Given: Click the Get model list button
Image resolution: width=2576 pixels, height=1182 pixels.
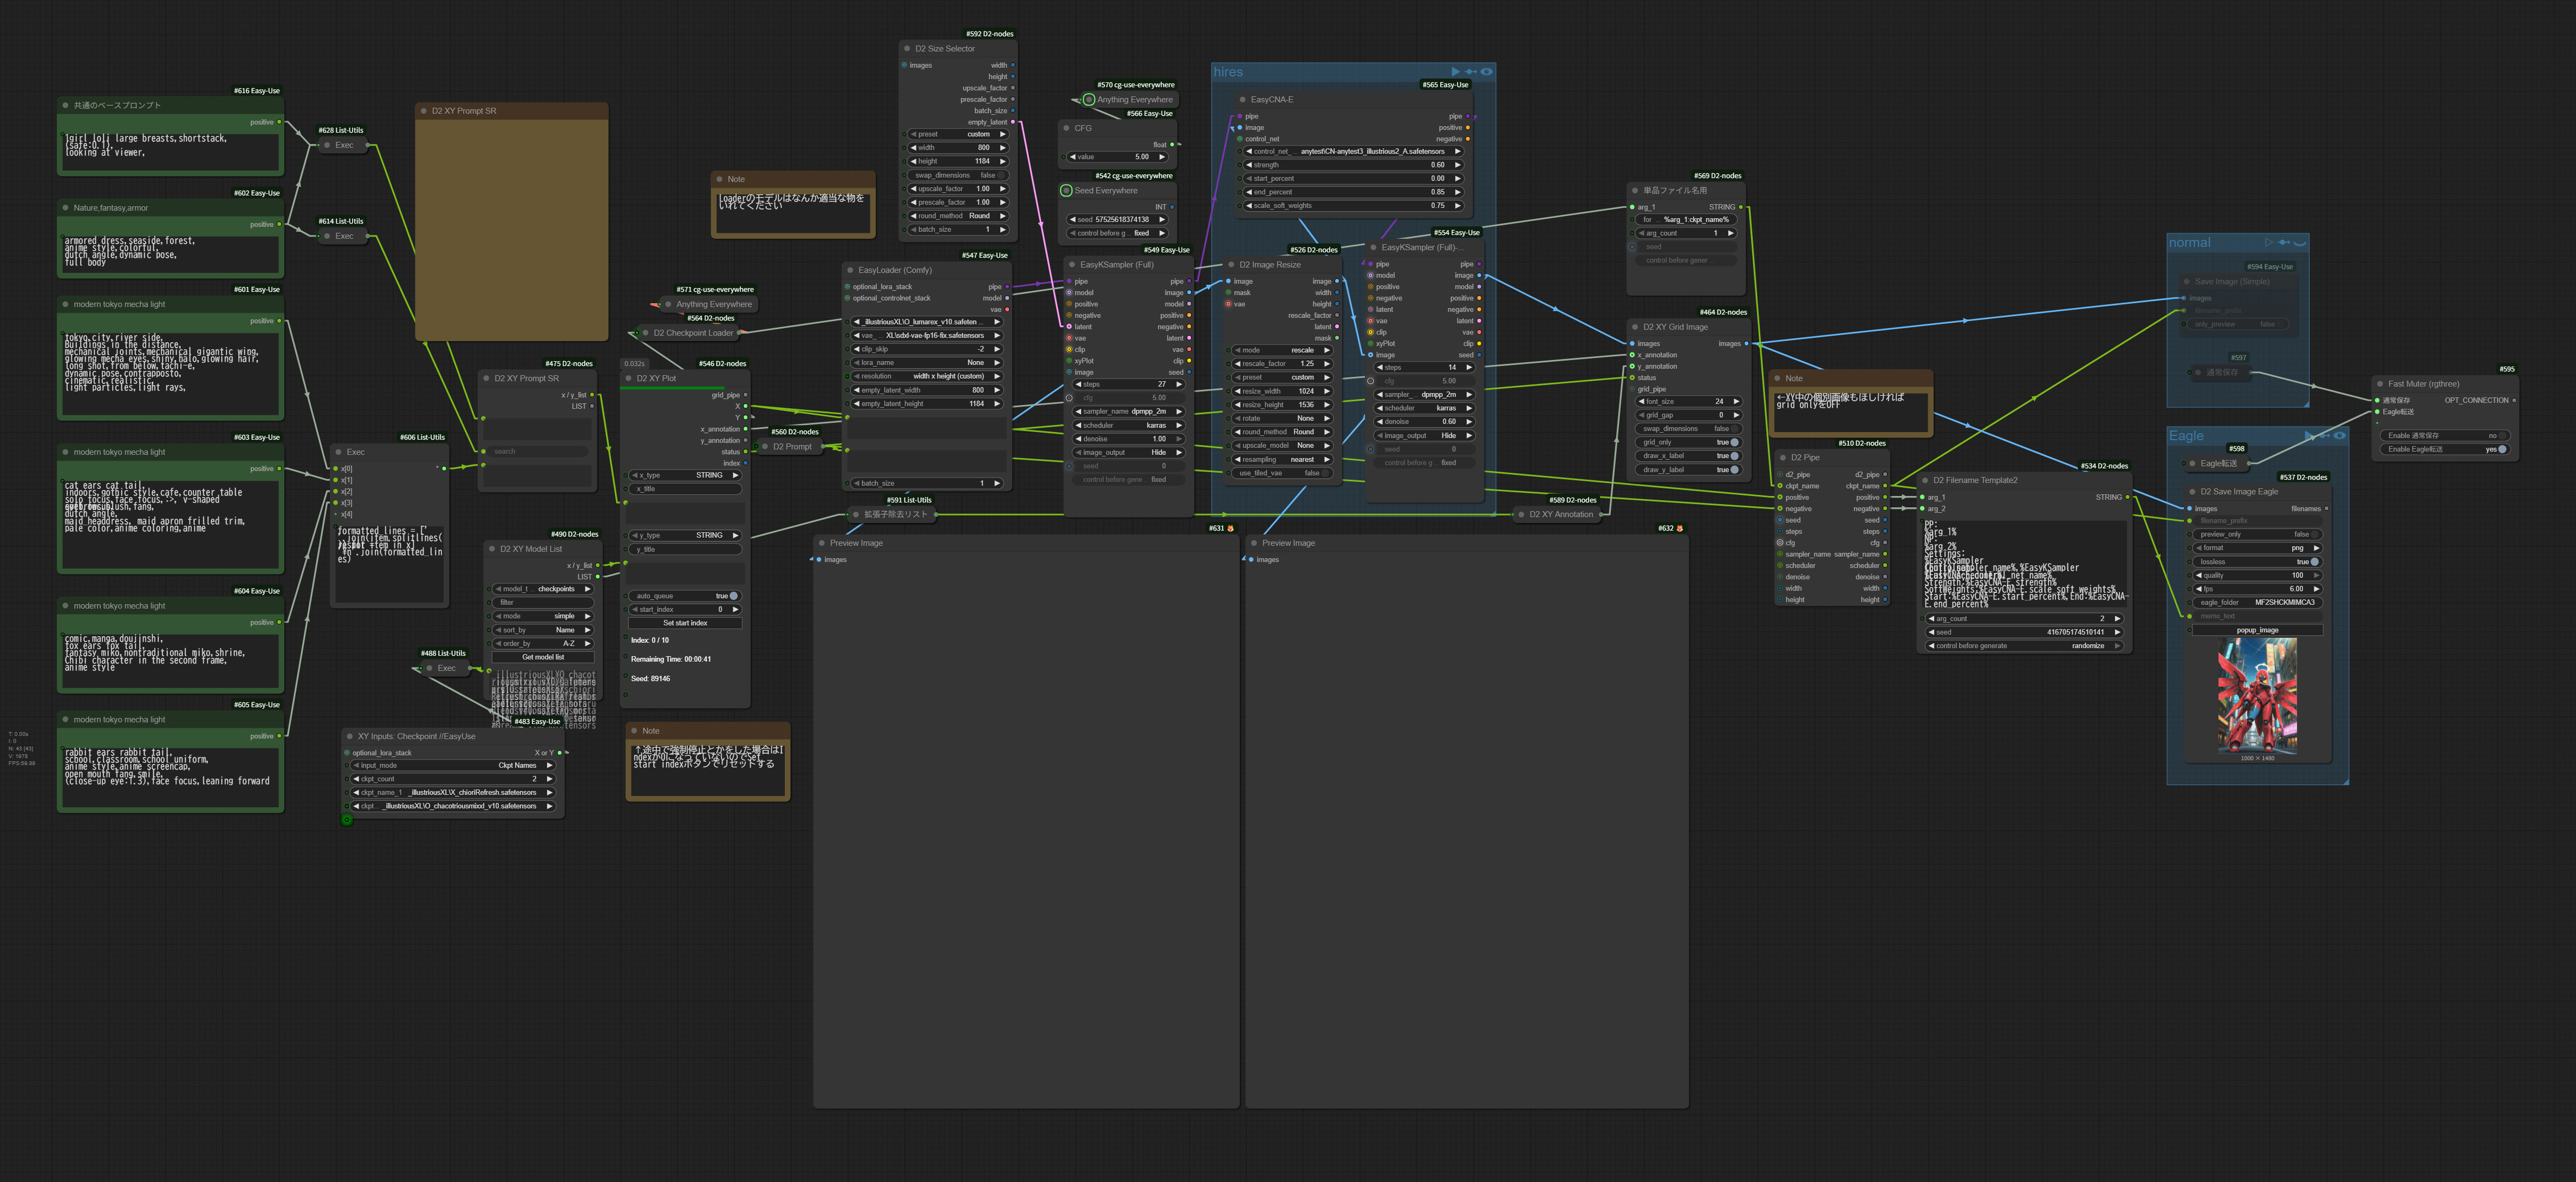Looking at the screenshot, I should [543, 657].
